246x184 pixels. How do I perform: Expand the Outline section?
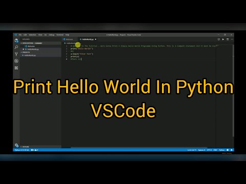(41, 147)
